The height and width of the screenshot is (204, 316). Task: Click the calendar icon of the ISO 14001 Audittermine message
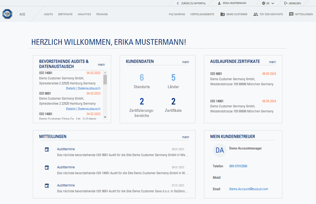coord(47,168)
